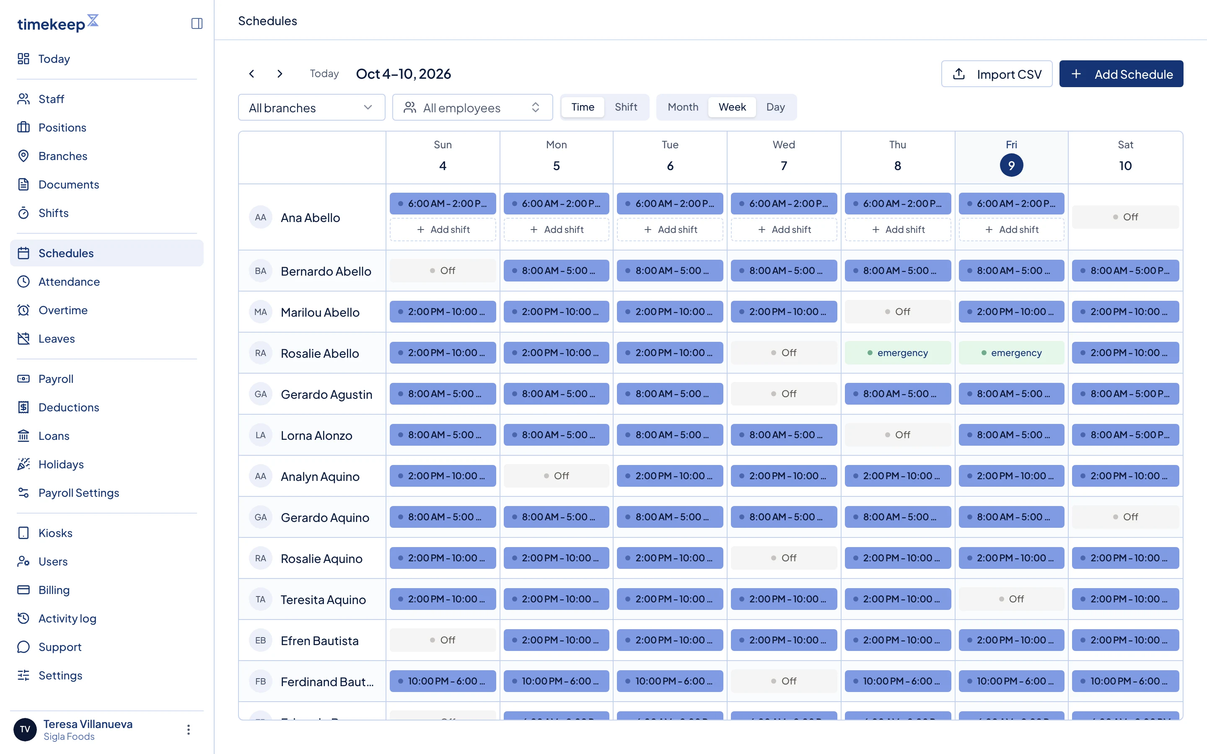
Task: Open Rosalie Abello's Thursday emergency shift
Action: click(x=898, y=353)
